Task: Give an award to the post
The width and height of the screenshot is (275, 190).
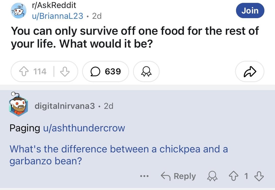Action: pyautogui.click(x=146, y=71)
